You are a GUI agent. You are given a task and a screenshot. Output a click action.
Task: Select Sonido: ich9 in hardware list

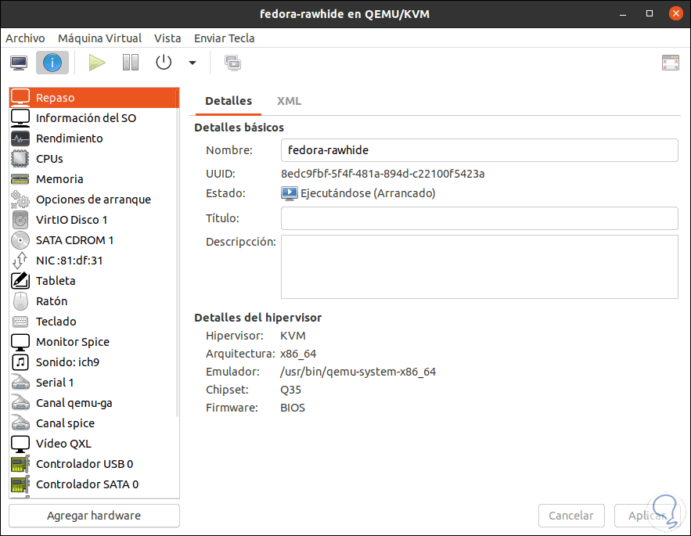[67, 362]
